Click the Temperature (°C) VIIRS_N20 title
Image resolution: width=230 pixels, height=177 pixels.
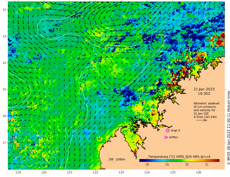pos(179,157)
